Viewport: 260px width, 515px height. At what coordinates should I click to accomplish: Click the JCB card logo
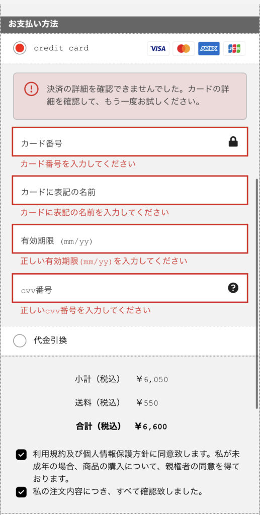(234, 49)
